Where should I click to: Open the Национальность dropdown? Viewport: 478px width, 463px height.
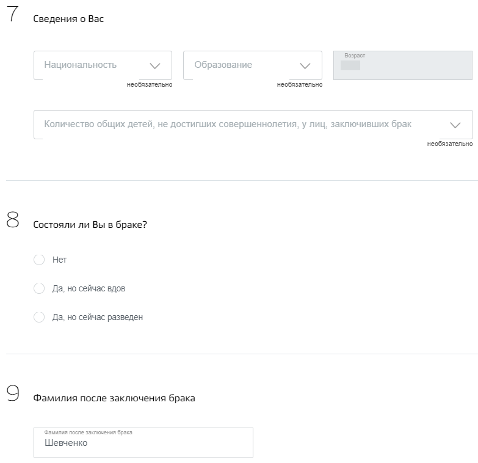(92, 65)
